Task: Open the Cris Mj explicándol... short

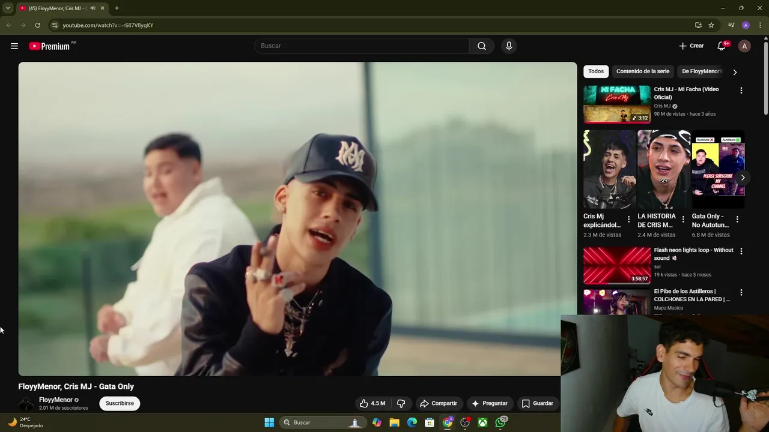Action: click(x=609, y=169)
